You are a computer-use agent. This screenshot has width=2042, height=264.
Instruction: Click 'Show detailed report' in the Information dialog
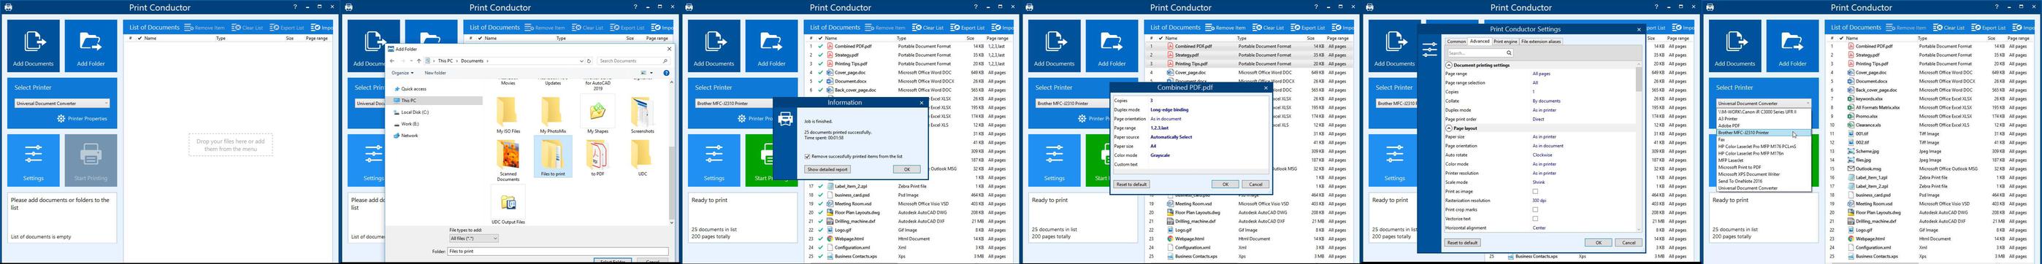click(x=827, y=169)
